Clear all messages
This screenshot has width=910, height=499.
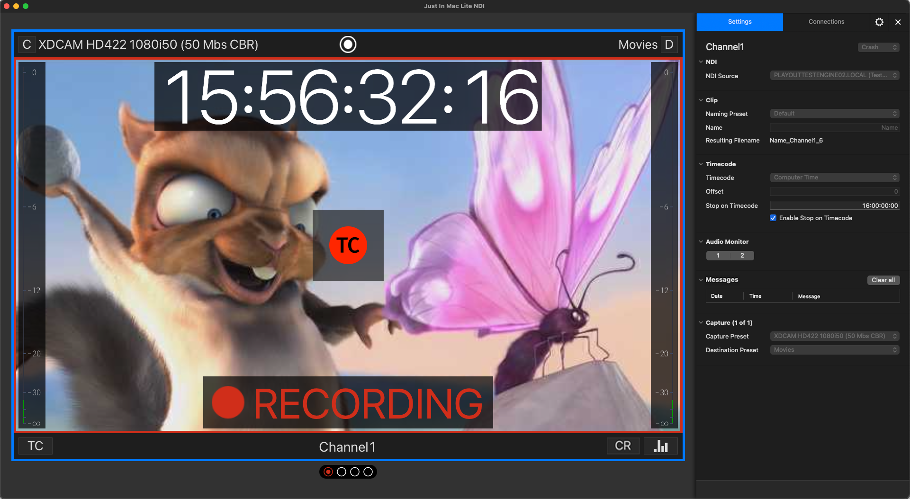click(x=883, y=280)
